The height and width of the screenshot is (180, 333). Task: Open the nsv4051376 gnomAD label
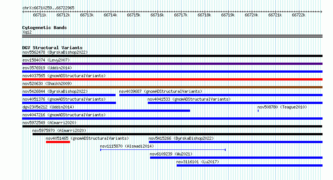(64, 99)
